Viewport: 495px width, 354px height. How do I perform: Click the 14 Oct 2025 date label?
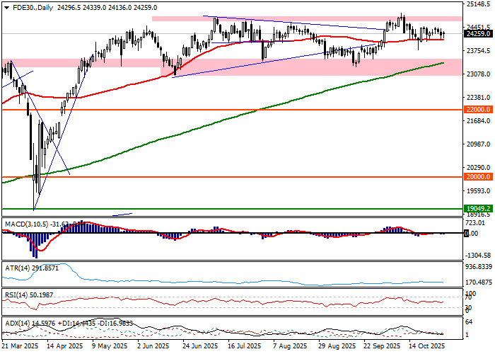pos(426,347)
